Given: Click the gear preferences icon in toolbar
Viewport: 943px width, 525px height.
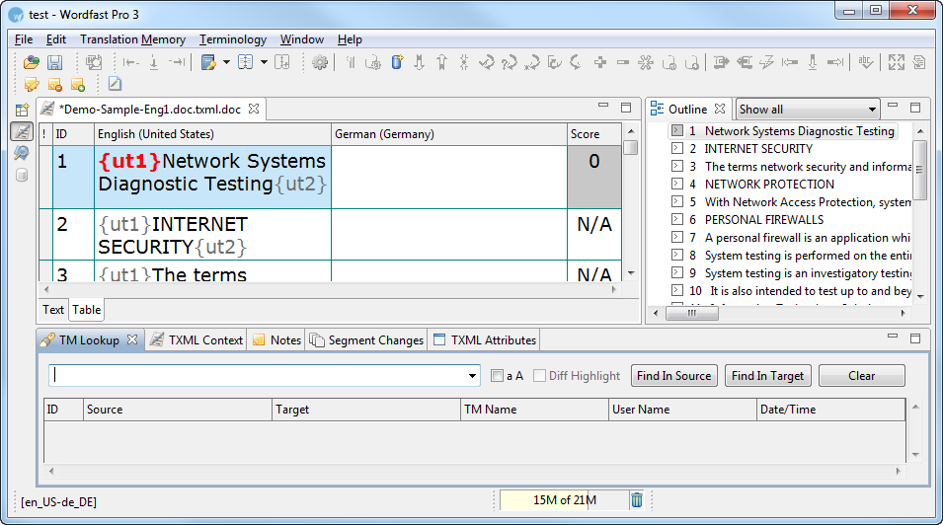Looking at the screenshot, I should pyautogui.click(x=320, y=63).
